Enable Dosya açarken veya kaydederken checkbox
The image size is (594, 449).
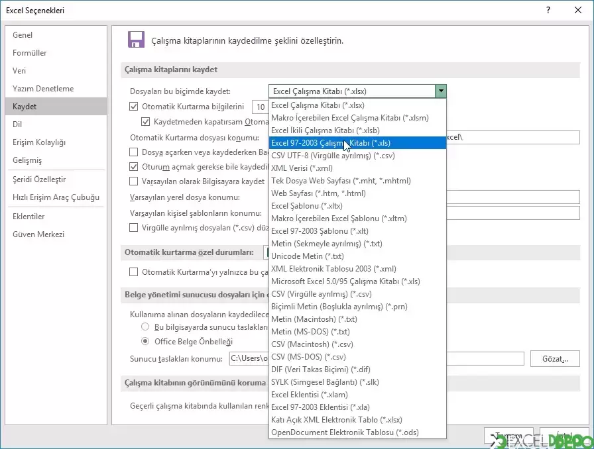click(x=133, y=152)
